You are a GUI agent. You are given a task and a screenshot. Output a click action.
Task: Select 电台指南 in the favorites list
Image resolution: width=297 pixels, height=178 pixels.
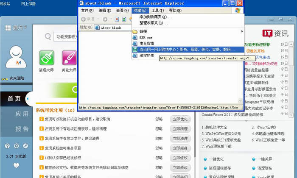[147, 44]
